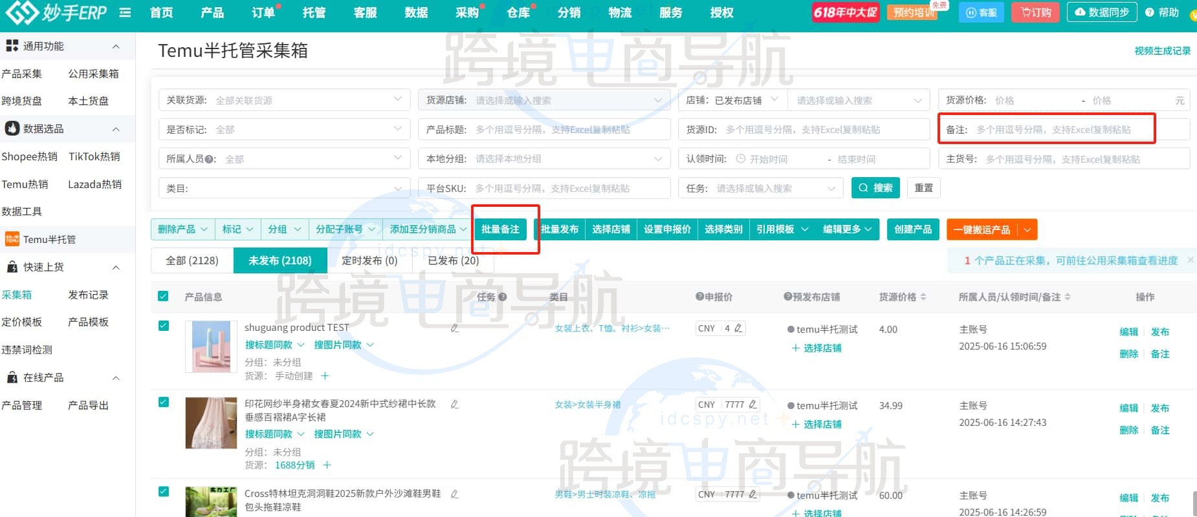Click the 通用功能 grid icon
This screenshot has height=517, width=1197.
click(x=12, y=46)
